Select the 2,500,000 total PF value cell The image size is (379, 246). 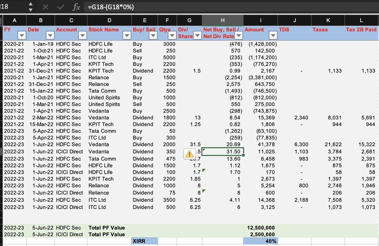[x=260, y=234]
